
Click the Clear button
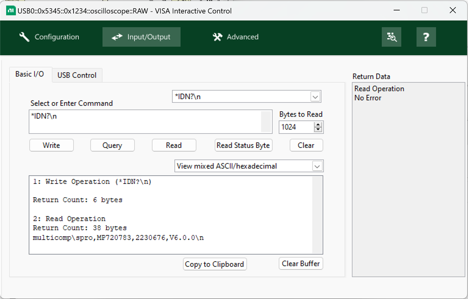coord(306,145)
